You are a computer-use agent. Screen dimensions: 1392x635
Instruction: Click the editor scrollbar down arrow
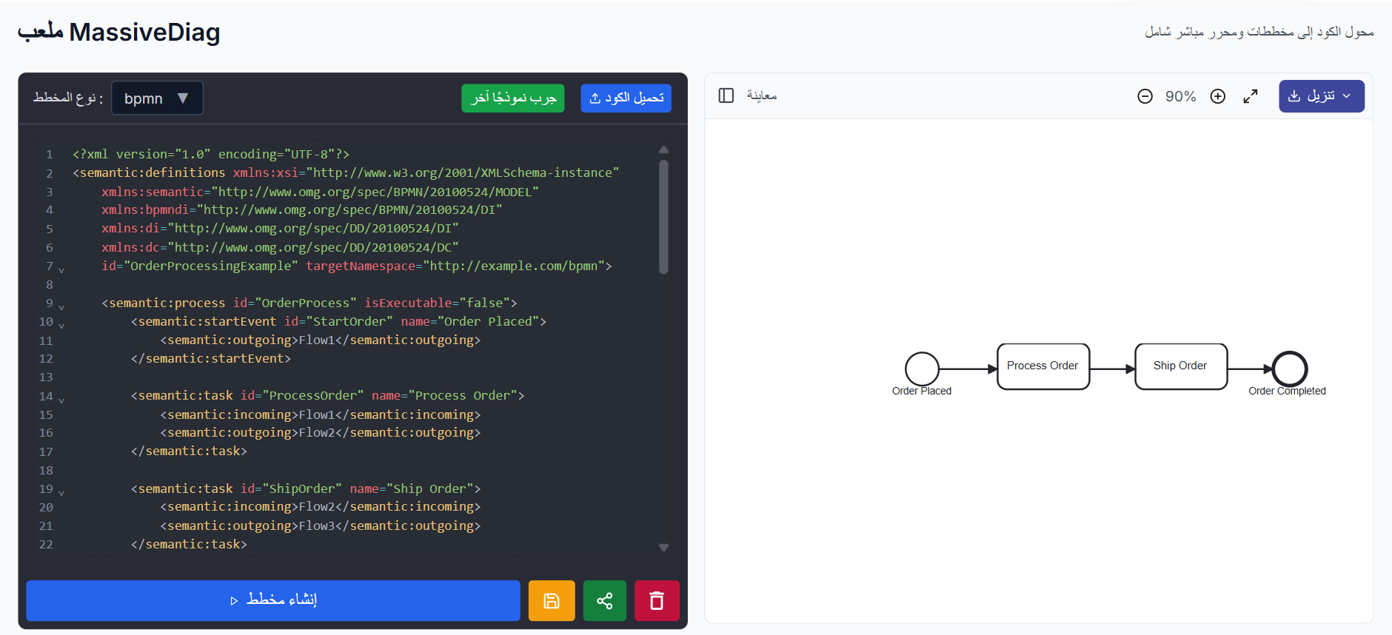click(663, 548)
